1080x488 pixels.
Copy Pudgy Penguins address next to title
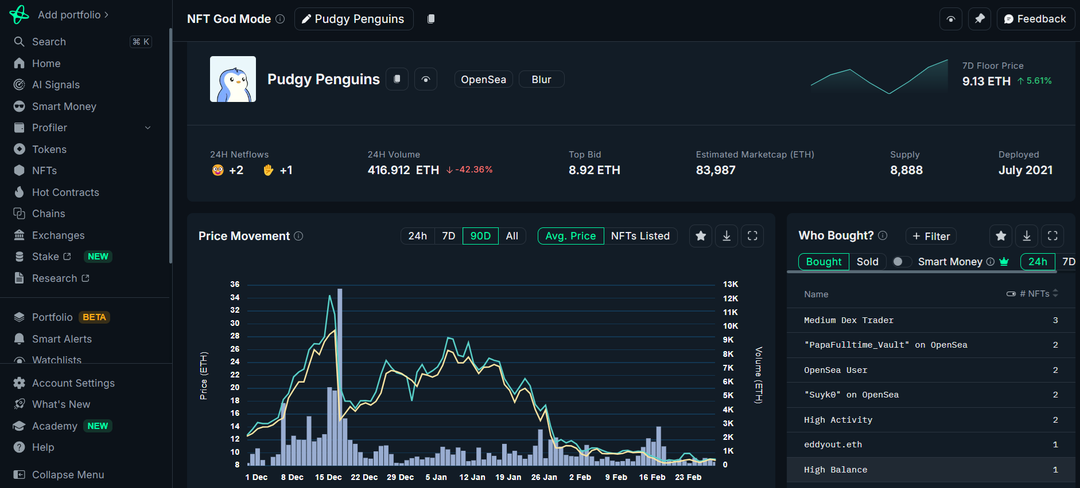point(397,79)
